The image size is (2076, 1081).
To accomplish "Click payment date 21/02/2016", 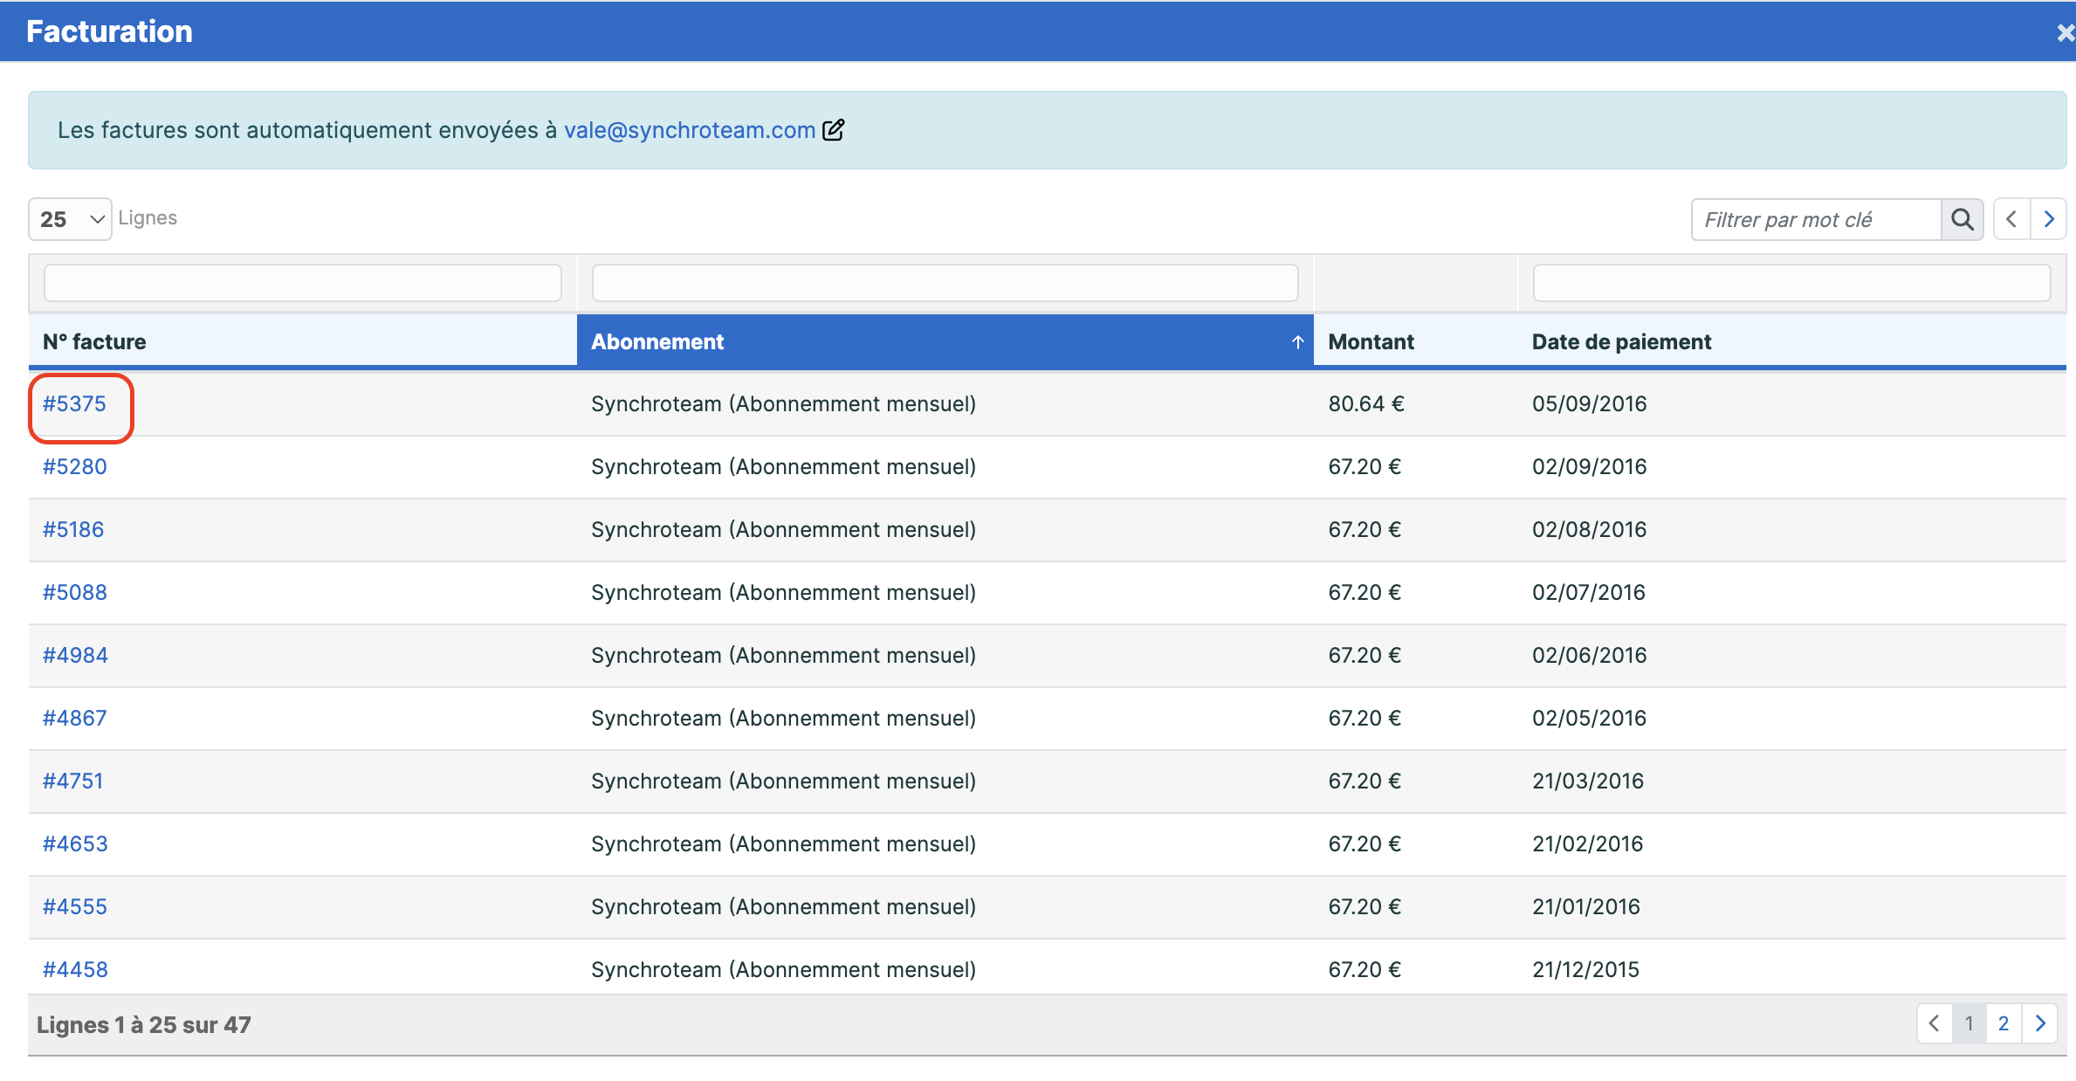I will [x=1587, y=844].
